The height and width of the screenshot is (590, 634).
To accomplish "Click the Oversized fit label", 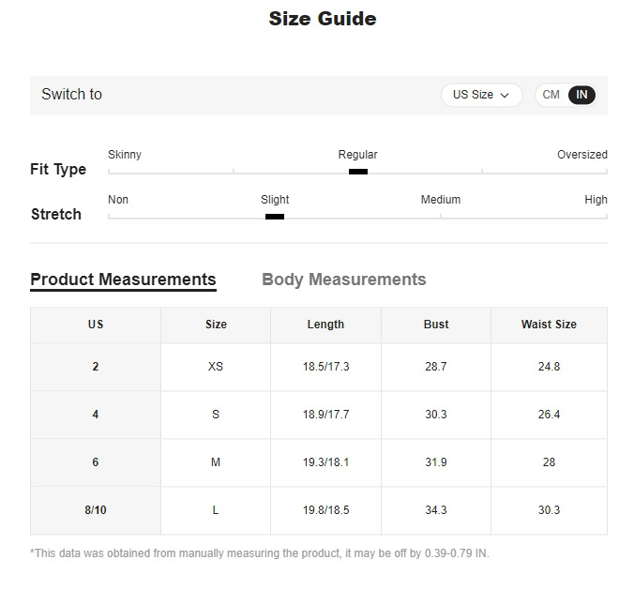I will click(581, 155).
